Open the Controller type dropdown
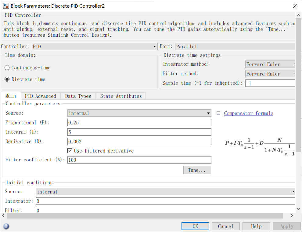 coord(95,46)
